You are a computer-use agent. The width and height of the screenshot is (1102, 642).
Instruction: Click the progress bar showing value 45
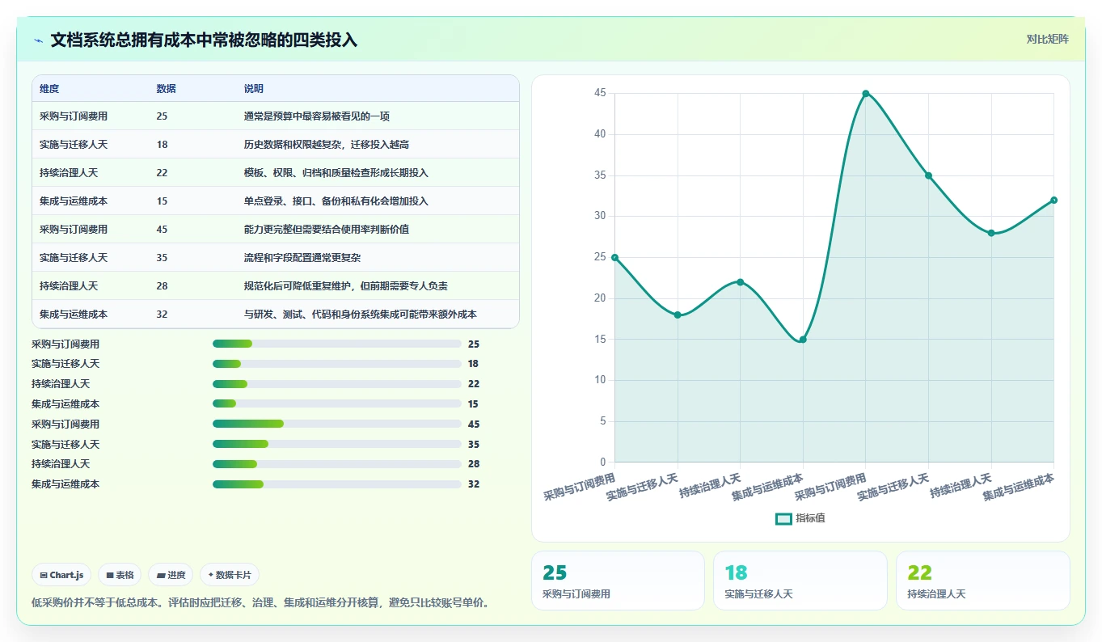[x=336, y=424]
